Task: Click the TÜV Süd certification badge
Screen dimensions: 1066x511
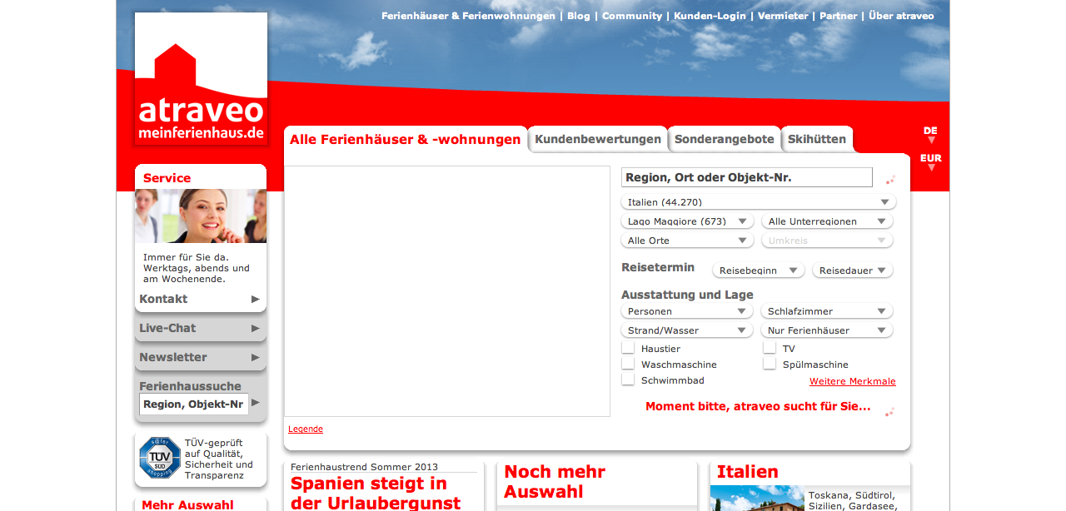Action: (x=159, y=458)
